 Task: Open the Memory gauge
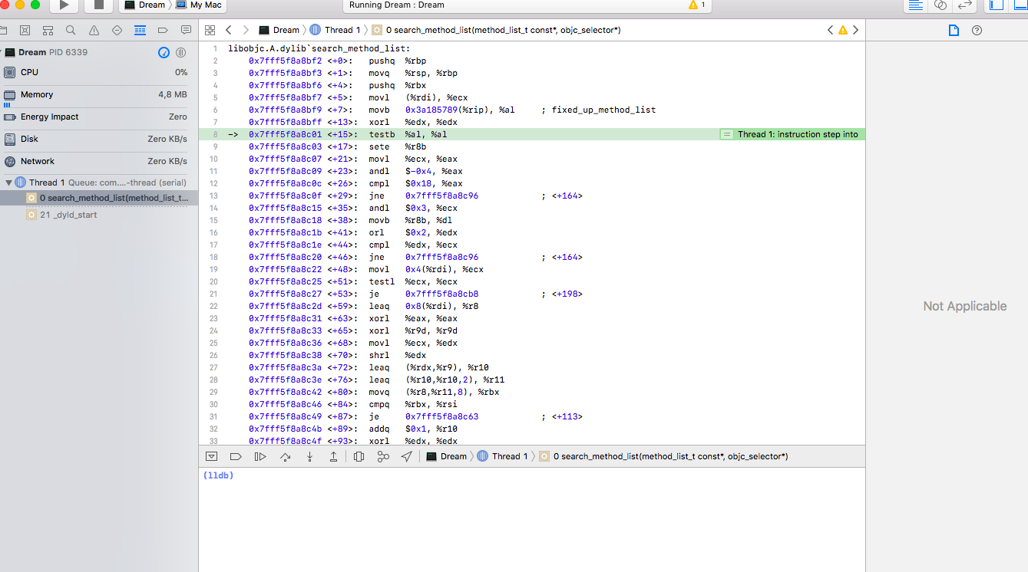(99, 94)
